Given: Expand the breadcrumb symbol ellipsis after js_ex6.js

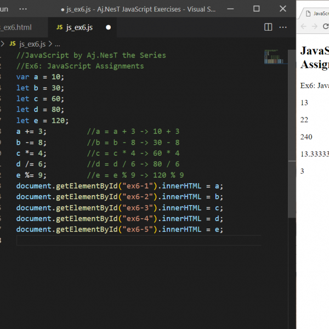Looking at the screenshot, I should (x=57, y=44).
